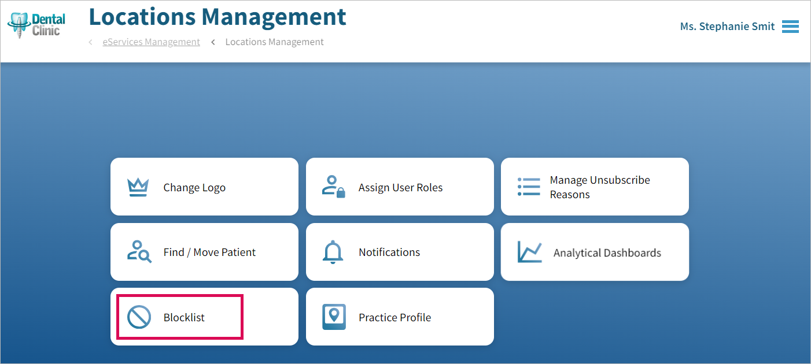Viewport: 811px width, 364px height.
Task: Click the prohibited circle Blocklist icon
Action: coord(139,317)
